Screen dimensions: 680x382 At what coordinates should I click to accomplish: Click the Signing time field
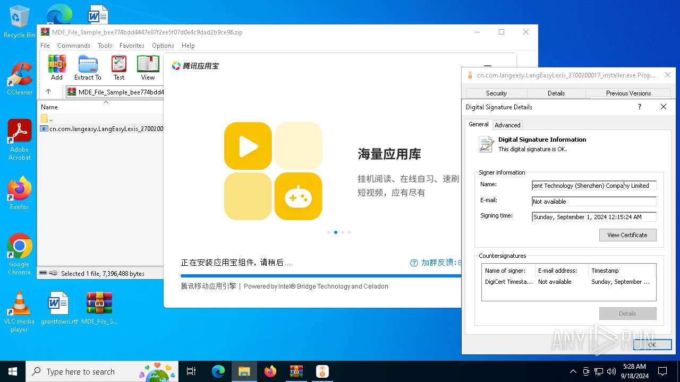click(594, 217)
